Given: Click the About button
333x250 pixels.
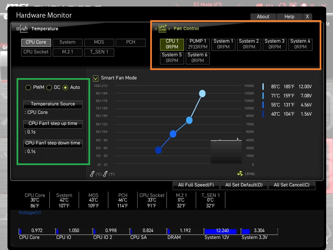Looking at the screenshot, I should point(263,17).
